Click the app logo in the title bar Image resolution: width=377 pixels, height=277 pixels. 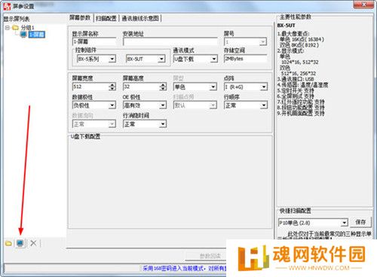click(x=8, y=7)
